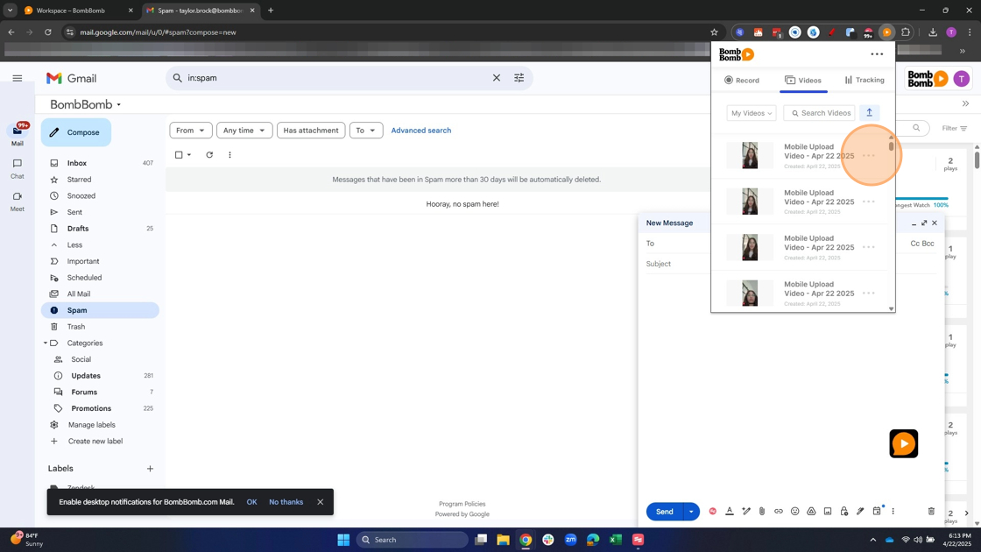Open compose in full screen

[x=924, y=223]
